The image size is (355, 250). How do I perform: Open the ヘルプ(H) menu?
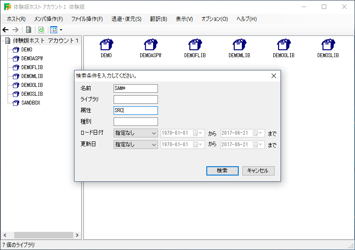pyautogui.click(x=247, y=19)
